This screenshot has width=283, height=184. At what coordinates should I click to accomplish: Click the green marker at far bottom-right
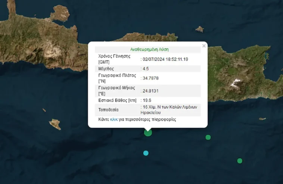240,161
